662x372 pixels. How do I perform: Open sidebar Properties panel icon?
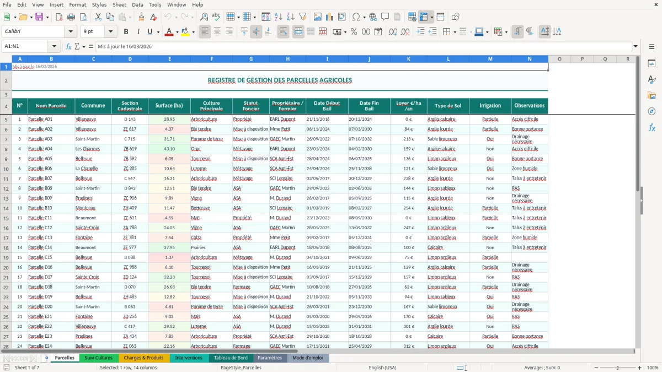[652, 64]
